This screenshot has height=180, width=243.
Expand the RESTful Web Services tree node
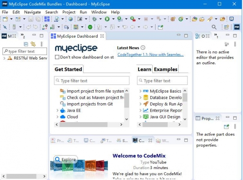(4, 58)
